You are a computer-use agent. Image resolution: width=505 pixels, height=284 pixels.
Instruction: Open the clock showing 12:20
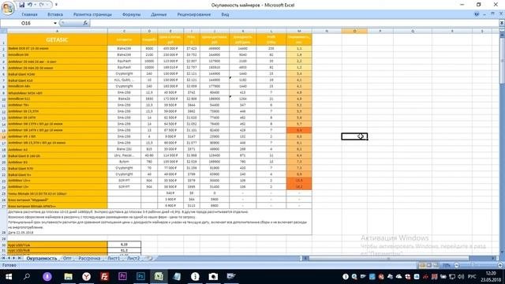pyautogui.click(x=491, y=277)
